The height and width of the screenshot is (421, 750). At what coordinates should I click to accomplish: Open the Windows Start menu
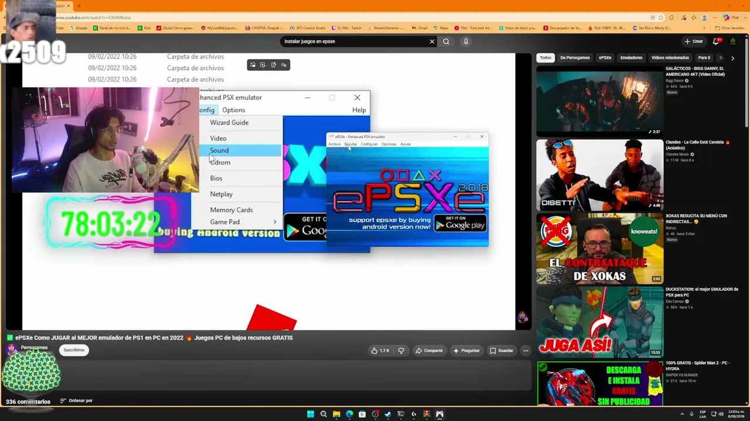point(311,415)
